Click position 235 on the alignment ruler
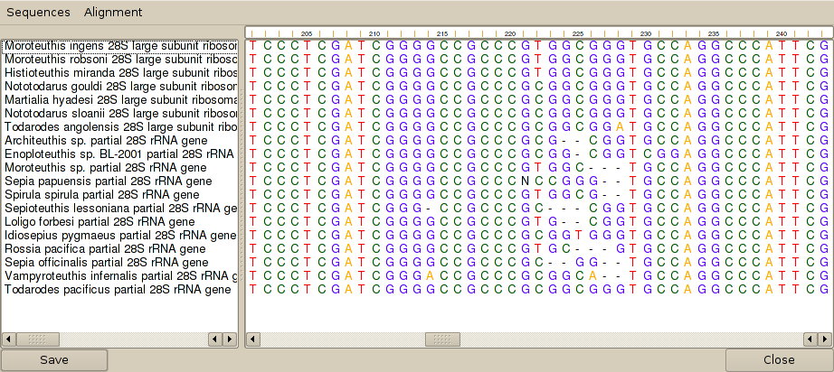Viewport: 834px width, 372px height. [x=714, y=33]
